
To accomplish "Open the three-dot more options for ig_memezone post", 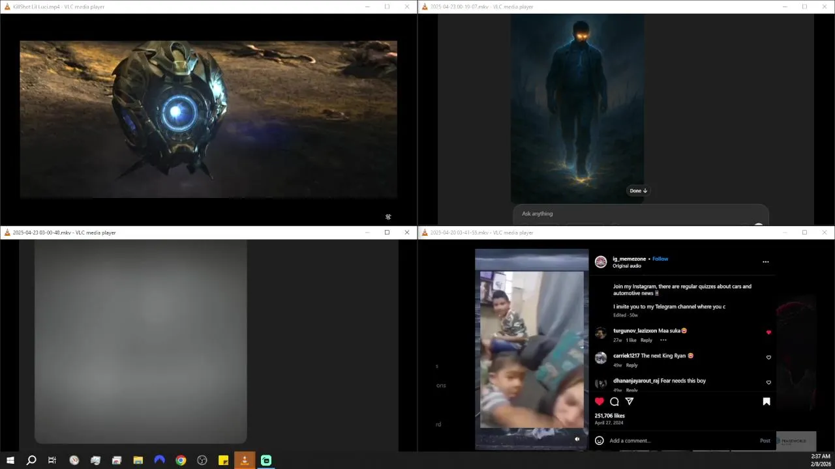I will point(766,262).
